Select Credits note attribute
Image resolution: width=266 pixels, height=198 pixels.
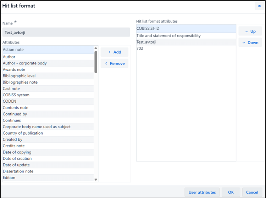(48, 146)
